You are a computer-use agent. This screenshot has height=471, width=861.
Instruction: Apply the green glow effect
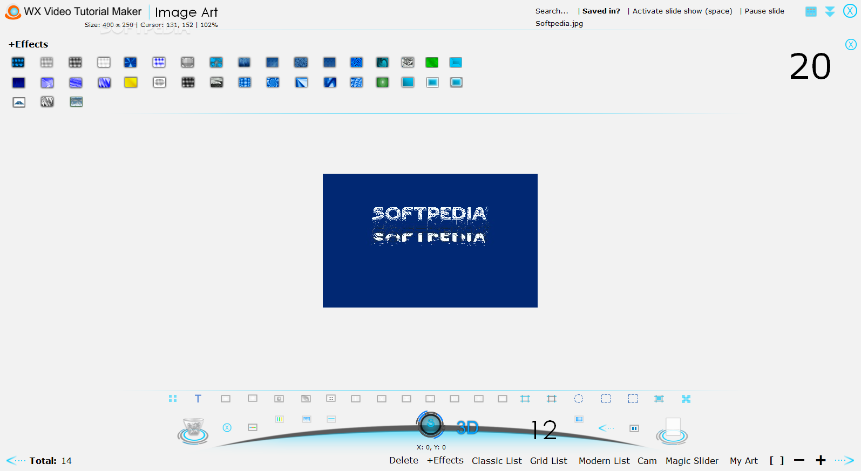point(382,82)
